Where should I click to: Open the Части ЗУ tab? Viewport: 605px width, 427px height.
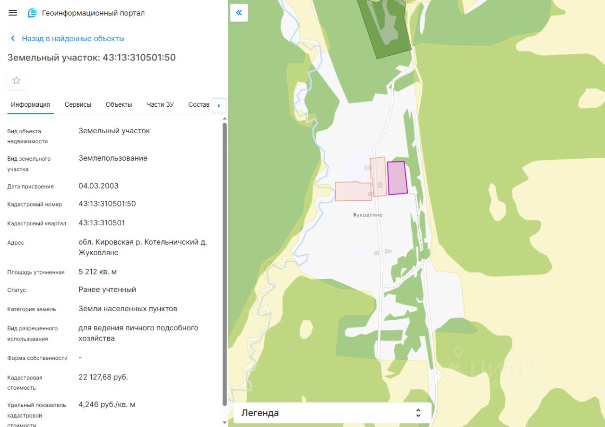160,104
